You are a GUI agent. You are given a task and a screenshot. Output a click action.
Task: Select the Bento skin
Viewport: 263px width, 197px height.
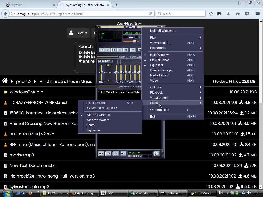tap(110, 125)
